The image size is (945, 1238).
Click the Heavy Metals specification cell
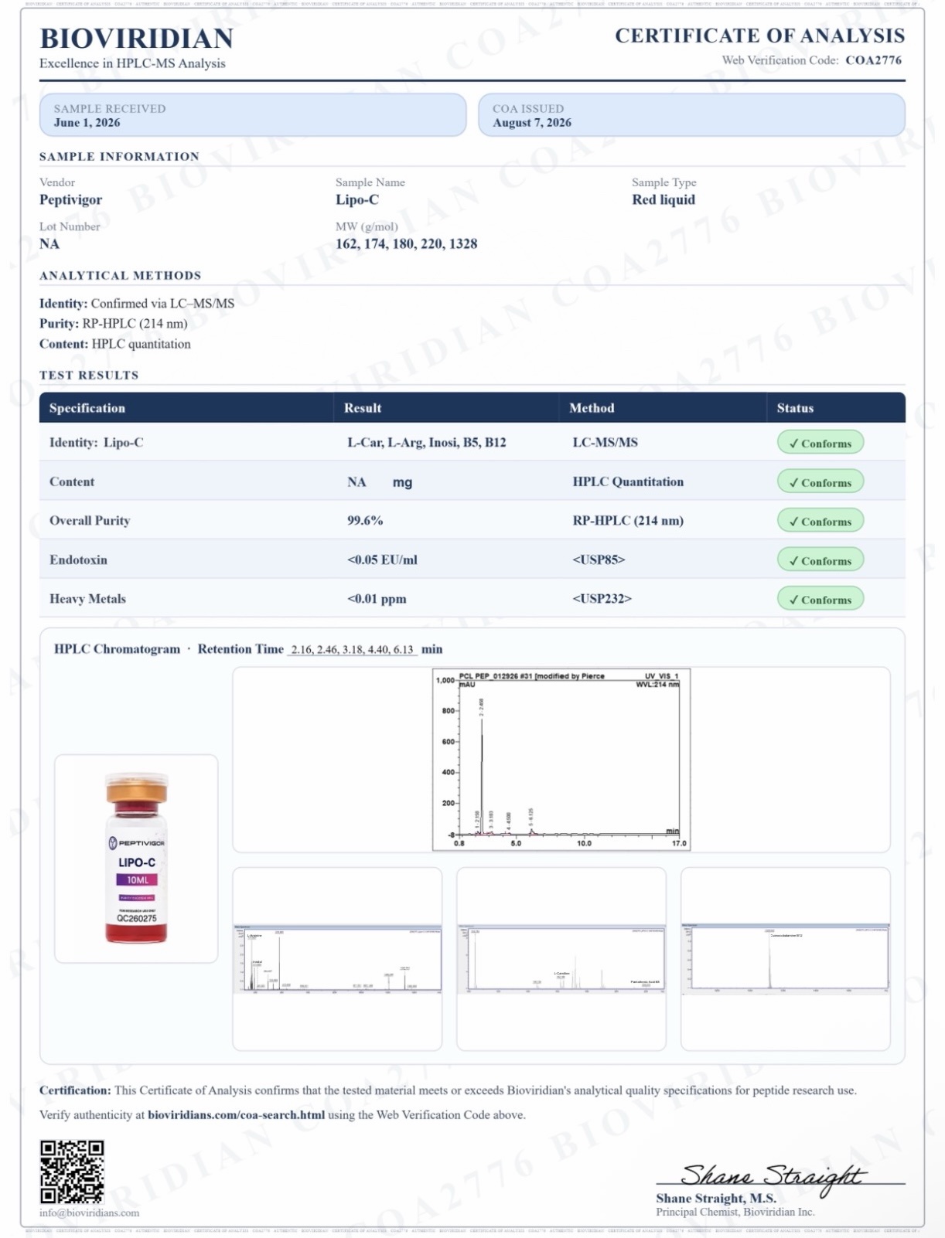pos(87,598)
